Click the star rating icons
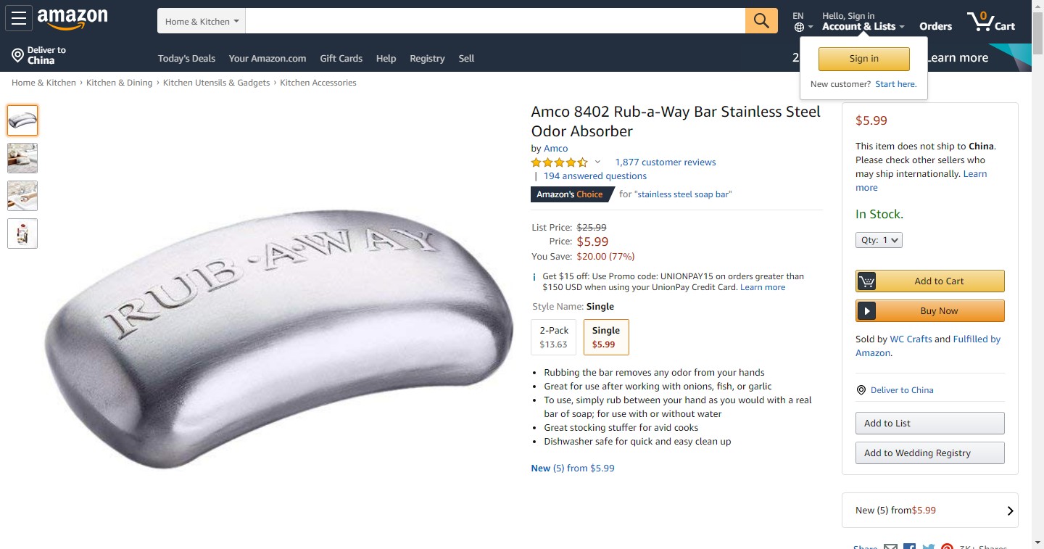 [x=559, y=162]
